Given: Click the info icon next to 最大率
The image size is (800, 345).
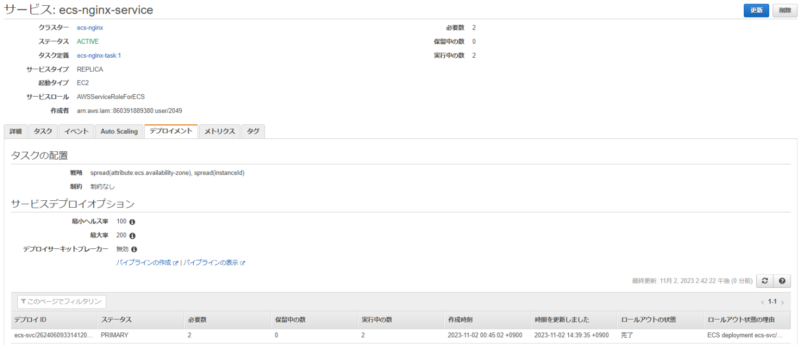Looking at the screenshot, I should click(133, 235).
